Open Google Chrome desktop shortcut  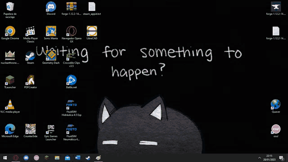pos(10,33)
